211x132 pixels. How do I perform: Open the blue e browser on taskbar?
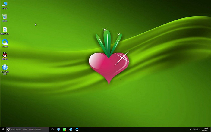coord(58,130)
